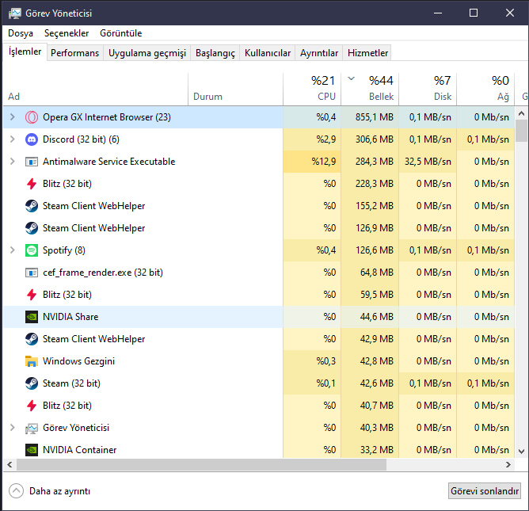This screenshot has width=529, height=511.
Task: Click the Steam WebHelper icon in the 155,2 MB row
Action: coord(32,206)
